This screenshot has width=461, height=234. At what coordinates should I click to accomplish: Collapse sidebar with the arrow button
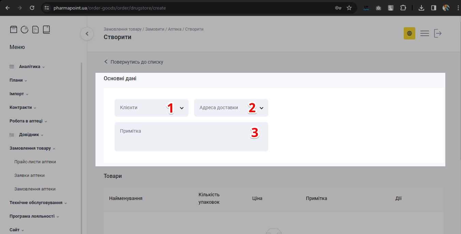pos(87,34)
